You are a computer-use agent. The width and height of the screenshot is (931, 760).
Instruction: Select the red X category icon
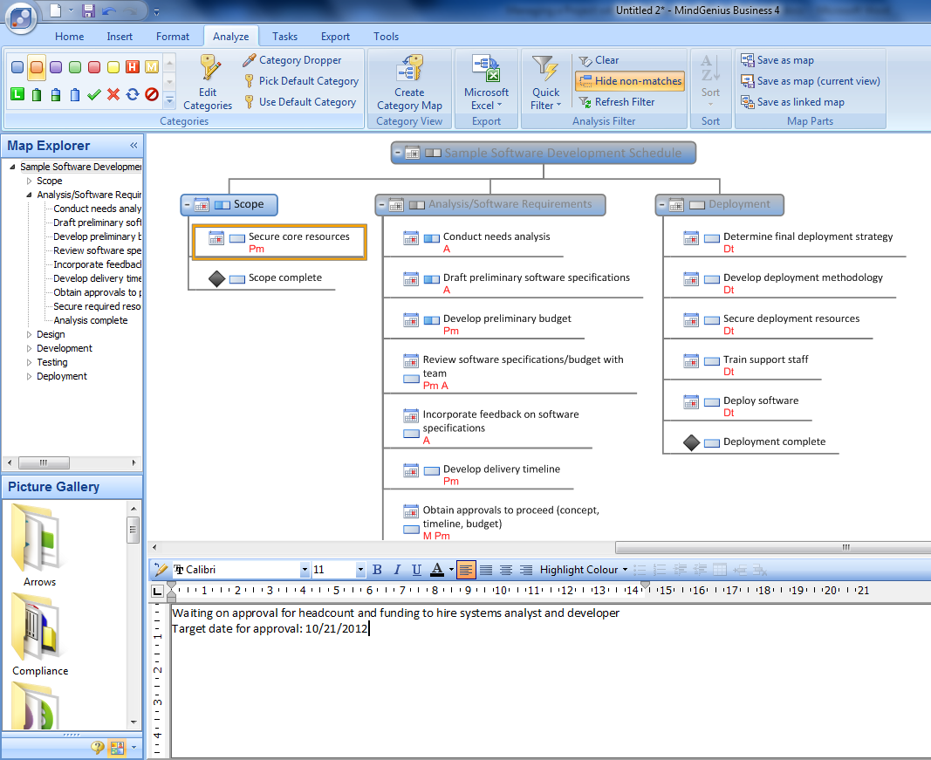113,94
